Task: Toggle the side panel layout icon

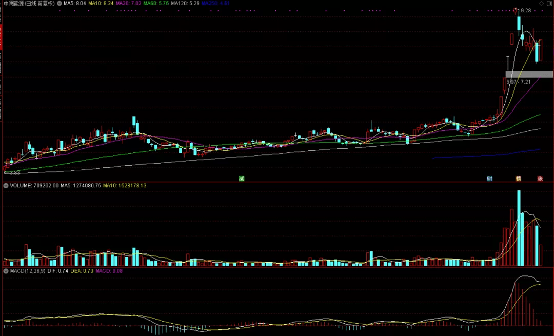Action: point(549,4)
